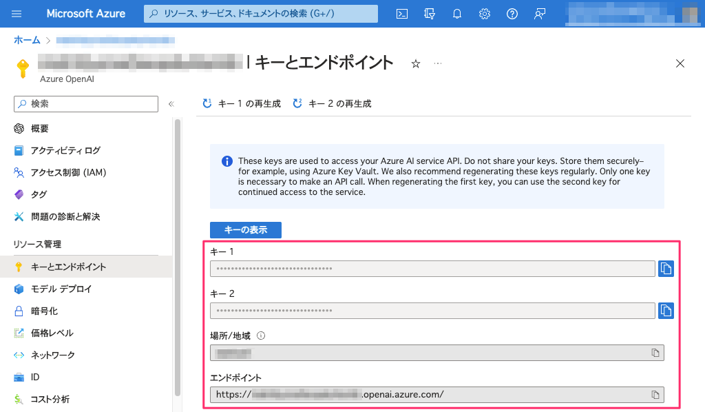Click the left menu scrollbar

tap(178, 257)
